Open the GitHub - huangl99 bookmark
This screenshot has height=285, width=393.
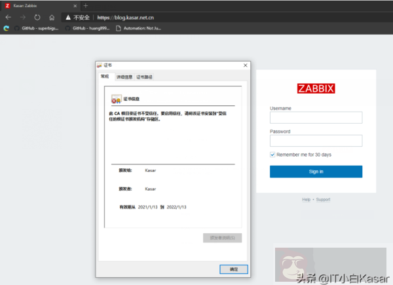[x=88, y=28]
